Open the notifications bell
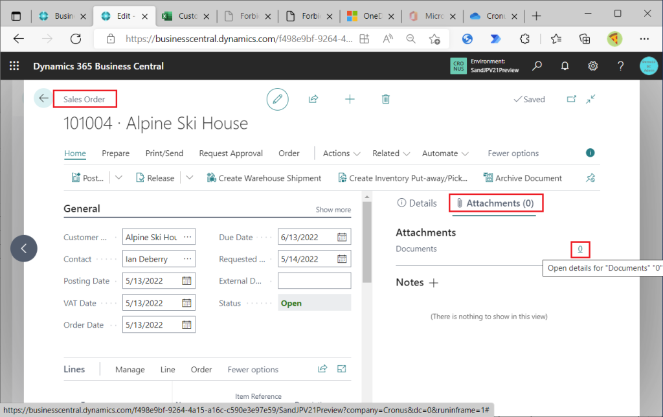The height and width of the screenshot is (417, 663). click(565, 66)
